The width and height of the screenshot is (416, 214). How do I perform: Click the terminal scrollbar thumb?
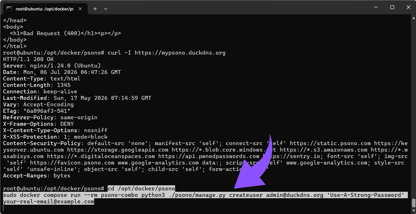pyautogui.click(x=413, y=203)
